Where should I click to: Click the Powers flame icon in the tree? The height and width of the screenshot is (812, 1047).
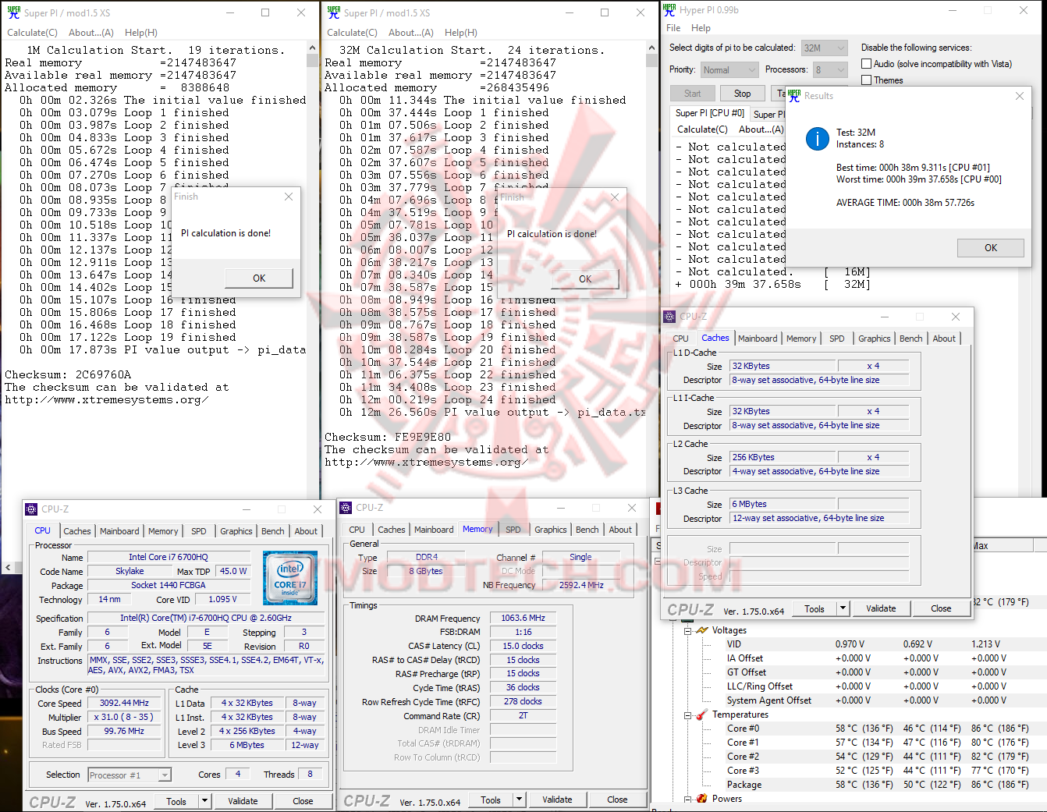coord(702,799)
